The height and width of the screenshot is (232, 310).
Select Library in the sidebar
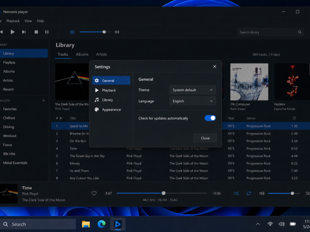coord(24,53)
